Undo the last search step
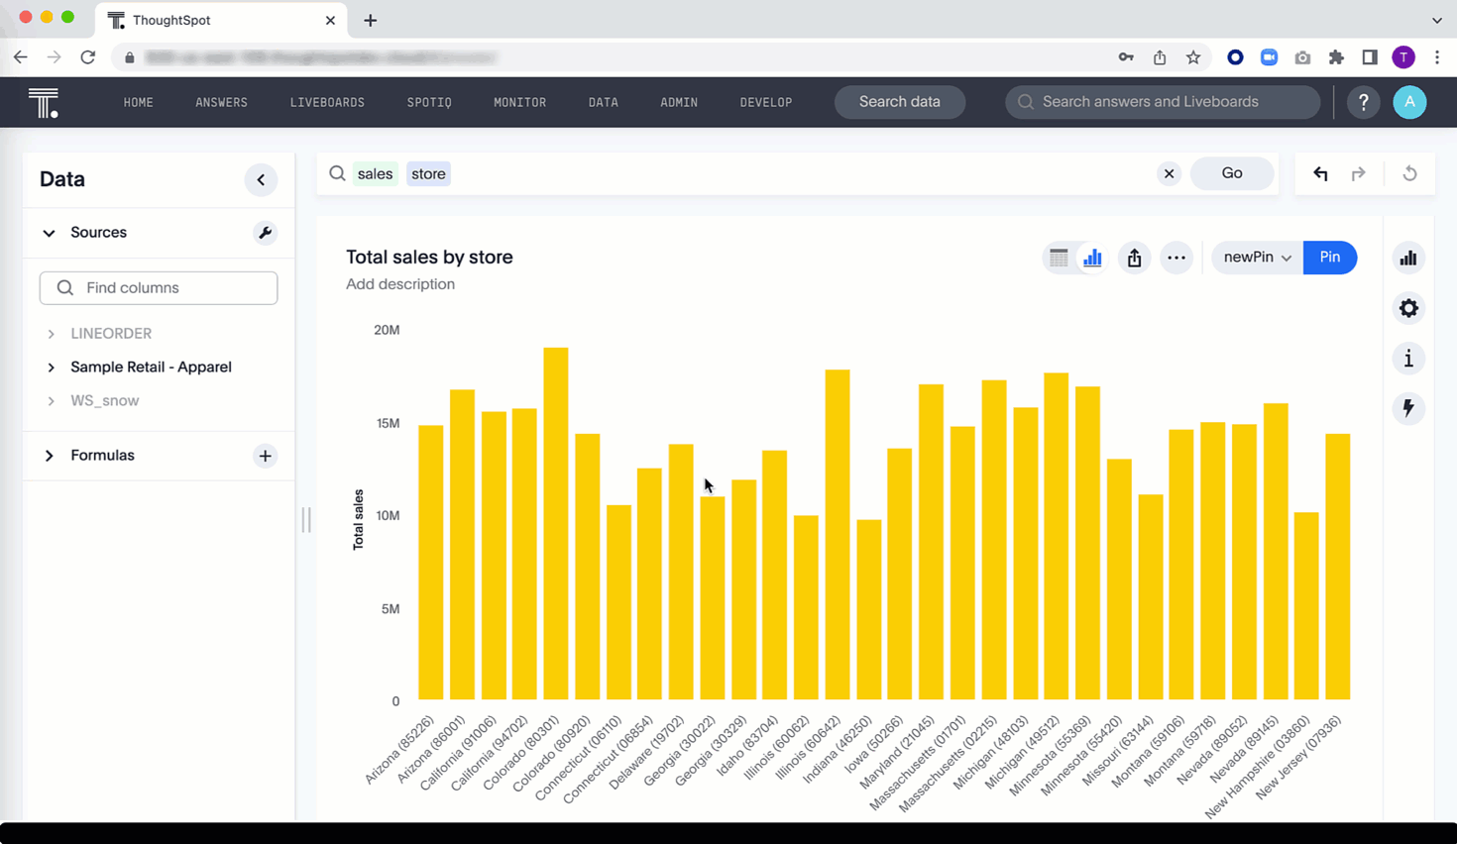The width and height of the screenshot is (1457, 844). [x=1320, y=173]
